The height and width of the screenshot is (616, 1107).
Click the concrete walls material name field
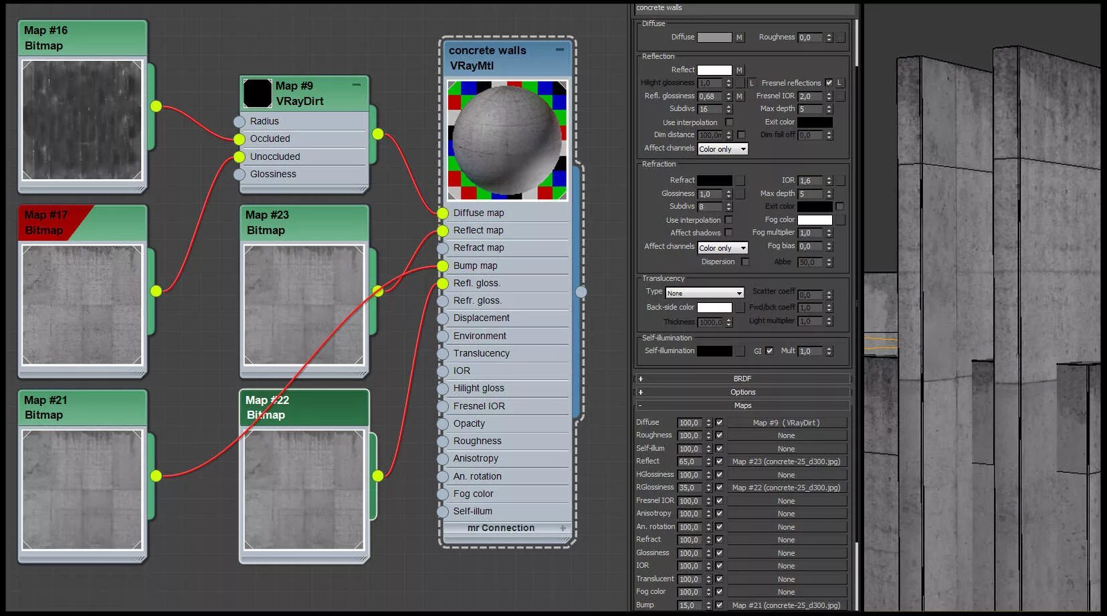coord(744,8)
